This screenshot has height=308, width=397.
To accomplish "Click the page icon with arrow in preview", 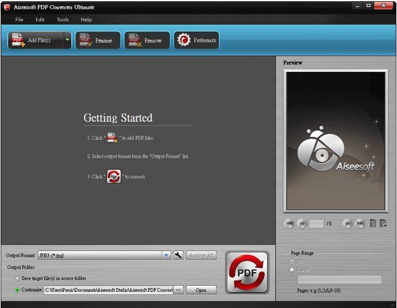I will coord(383,223).
